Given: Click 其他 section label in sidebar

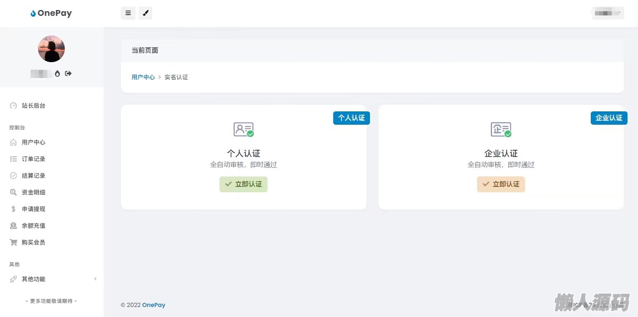Looking at the screenshot, I should point(15,264).
